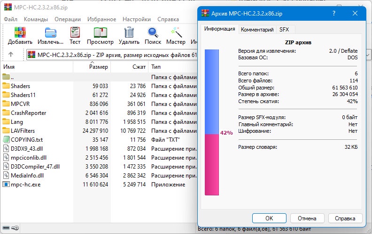Click the MediaInfo.dll file icon

(x=6, y=175)
